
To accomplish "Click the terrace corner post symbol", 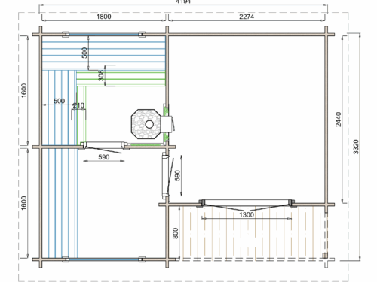I will (325, 255).
